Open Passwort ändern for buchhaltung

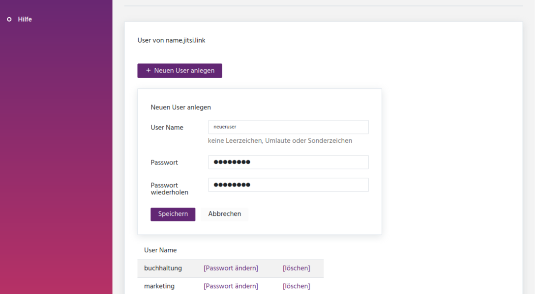[231, 268]
